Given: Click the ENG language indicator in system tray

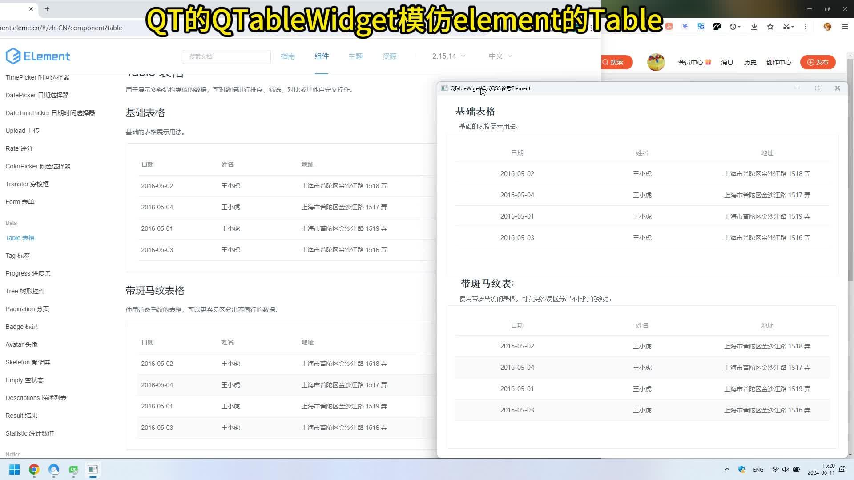Looking at the screenshot, I should click(x=758, y=469).
